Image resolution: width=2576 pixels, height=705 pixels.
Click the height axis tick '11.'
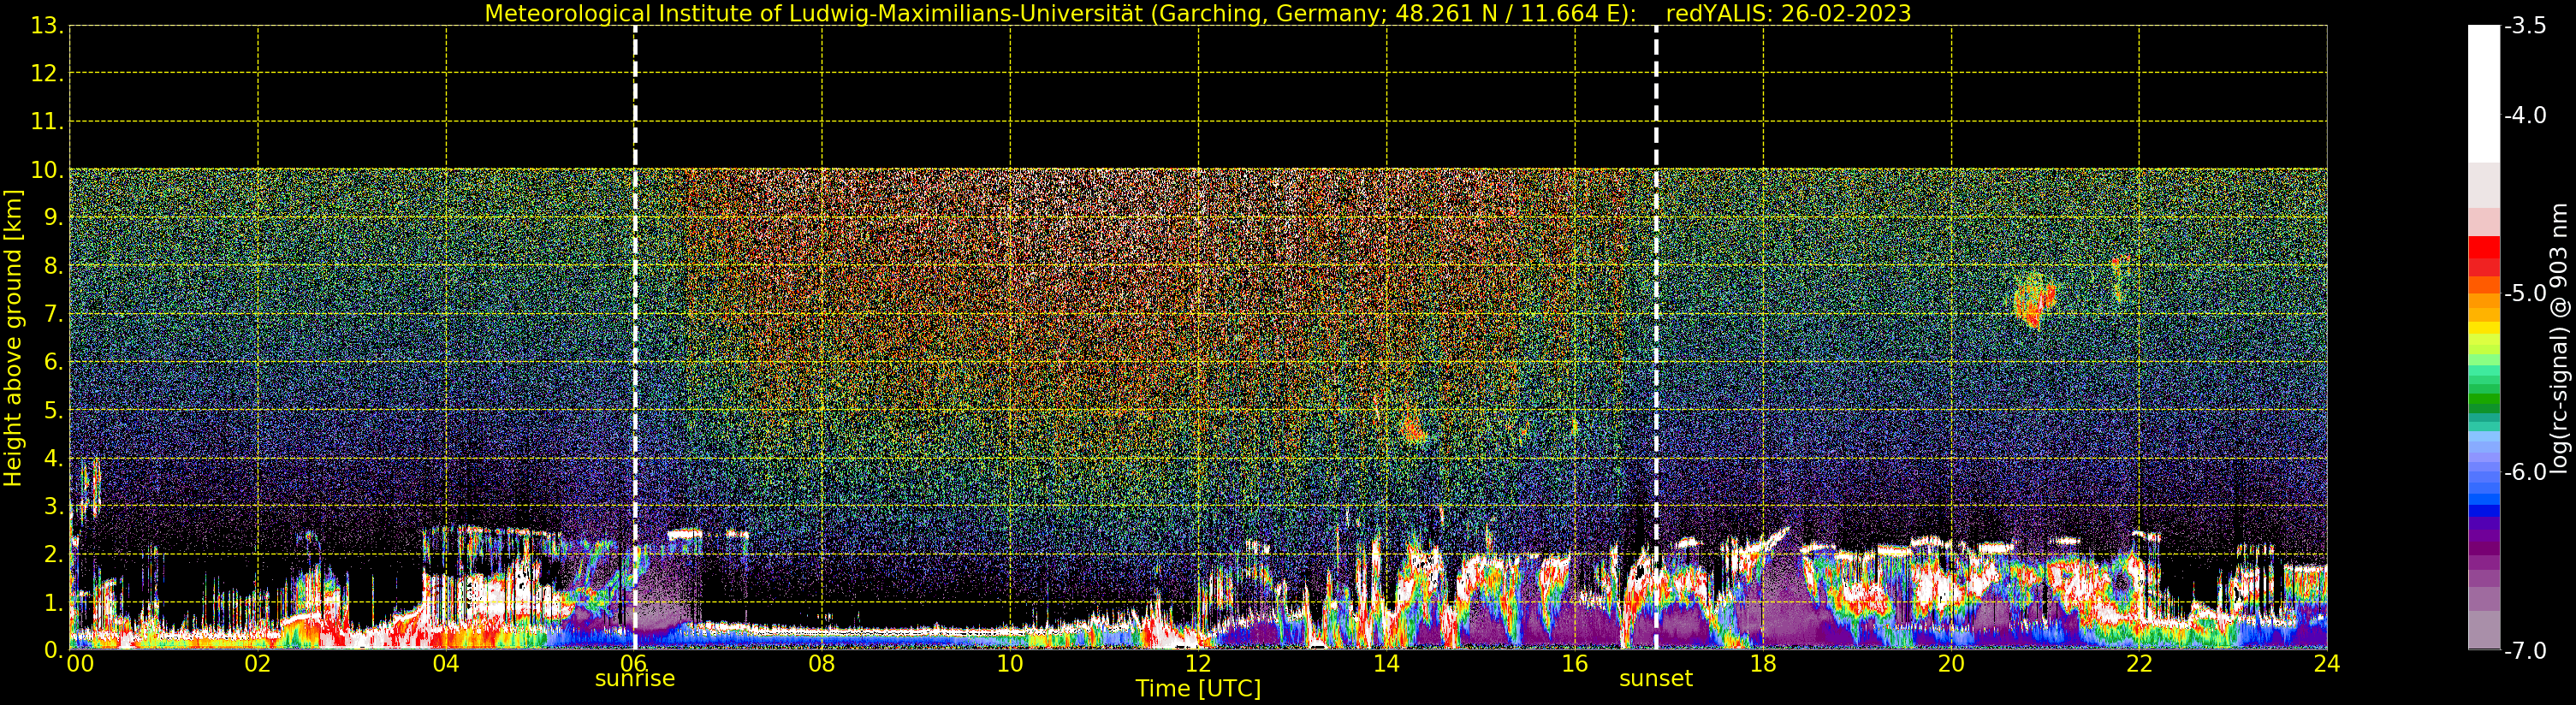coord(47,122)
